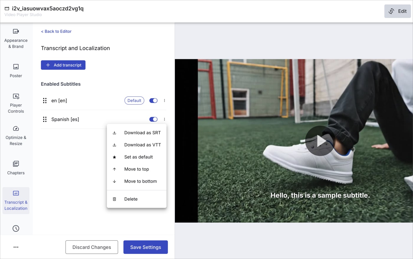413x259 pixels.
Task: Open the Appearance & Brand panel
Action: pyautogui.click(x=16, y=38)
